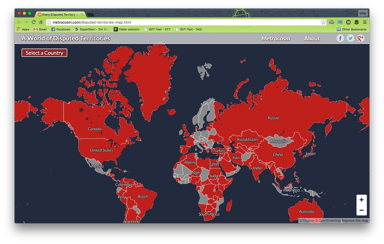
Task: Click the Cast extension icon
Action: (340, 22)
